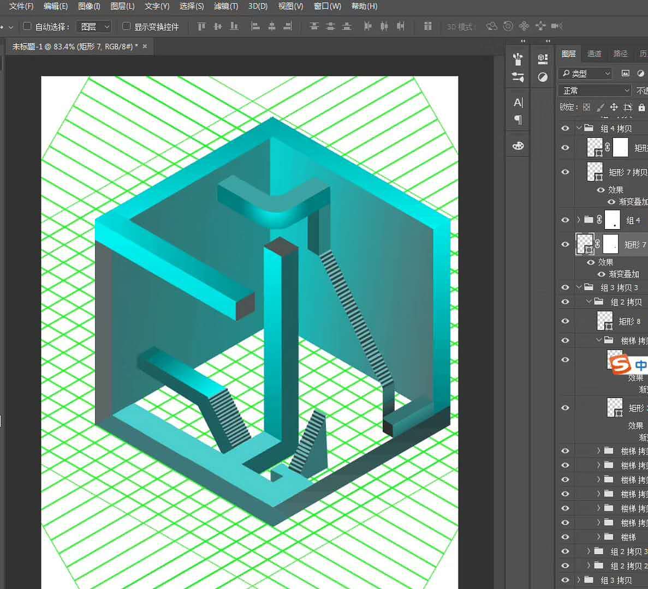Image resolution: width=648 pixels, height=589 pixels.
Task: Open the 窗口(W) menu
Action: coord(328,6)
